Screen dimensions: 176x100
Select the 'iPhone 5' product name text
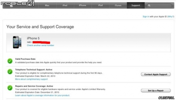pyautogui.click(x=33, y=38)
